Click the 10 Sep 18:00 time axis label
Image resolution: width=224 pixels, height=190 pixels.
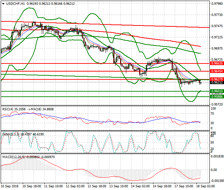32,186
